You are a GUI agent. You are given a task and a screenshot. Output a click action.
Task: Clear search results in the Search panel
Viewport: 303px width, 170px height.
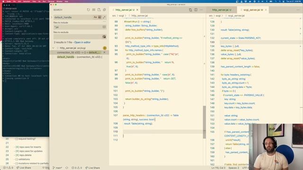[94, 9]
